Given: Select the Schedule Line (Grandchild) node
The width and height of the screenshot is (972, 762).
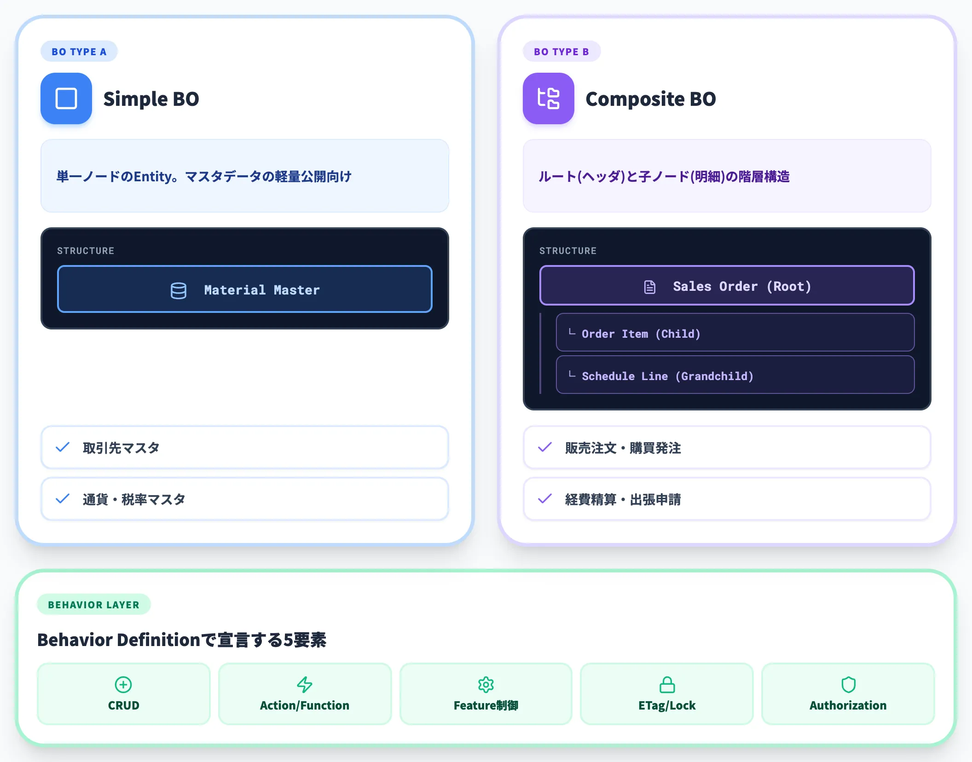Looking at the screenshot, I should coord(735,375).
